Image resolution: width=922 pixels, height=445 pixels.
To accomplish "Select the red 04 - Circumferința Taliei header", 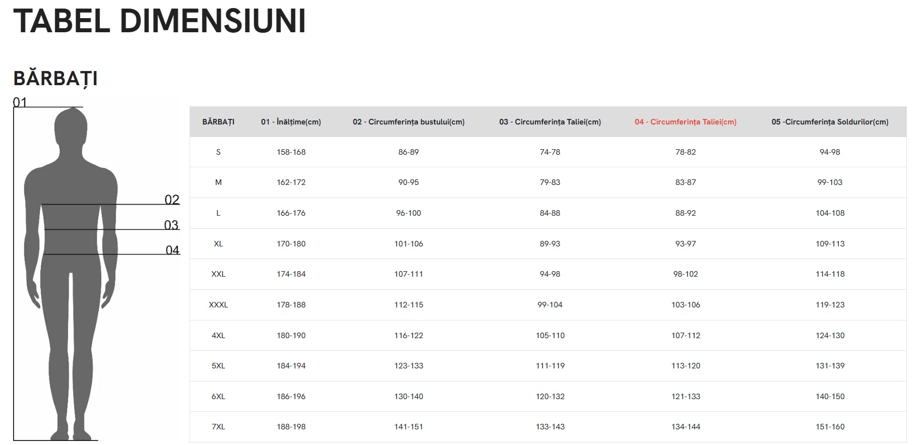I will (x=685, y=122).
